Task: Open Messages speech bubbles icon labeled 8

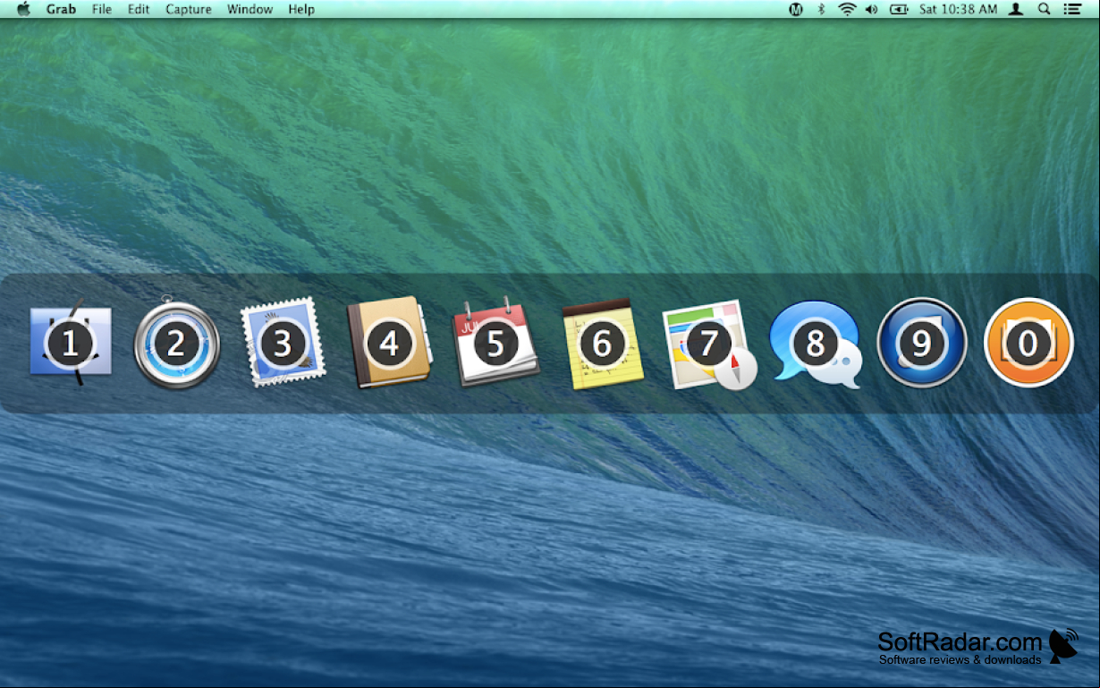Action: tap(816, 344)
